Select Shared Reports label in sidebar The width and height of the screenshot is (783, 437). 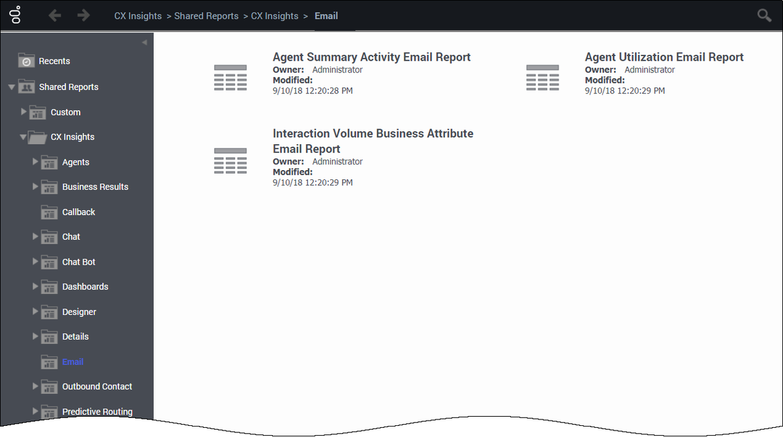69,87
